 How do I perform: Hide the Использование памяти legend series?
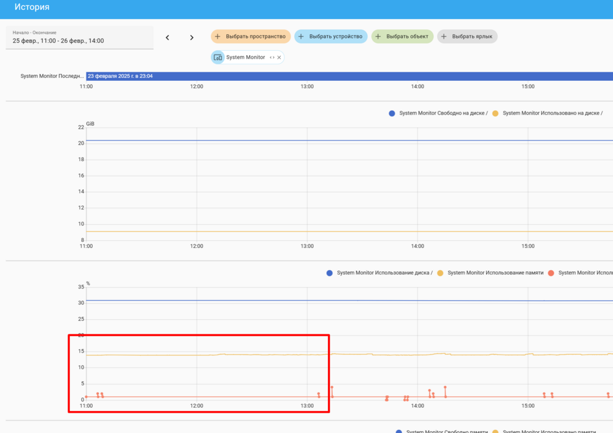[495, 273]
